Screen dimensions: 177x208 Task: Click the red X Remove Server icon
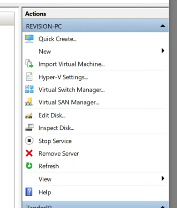(x=29, y=153)
